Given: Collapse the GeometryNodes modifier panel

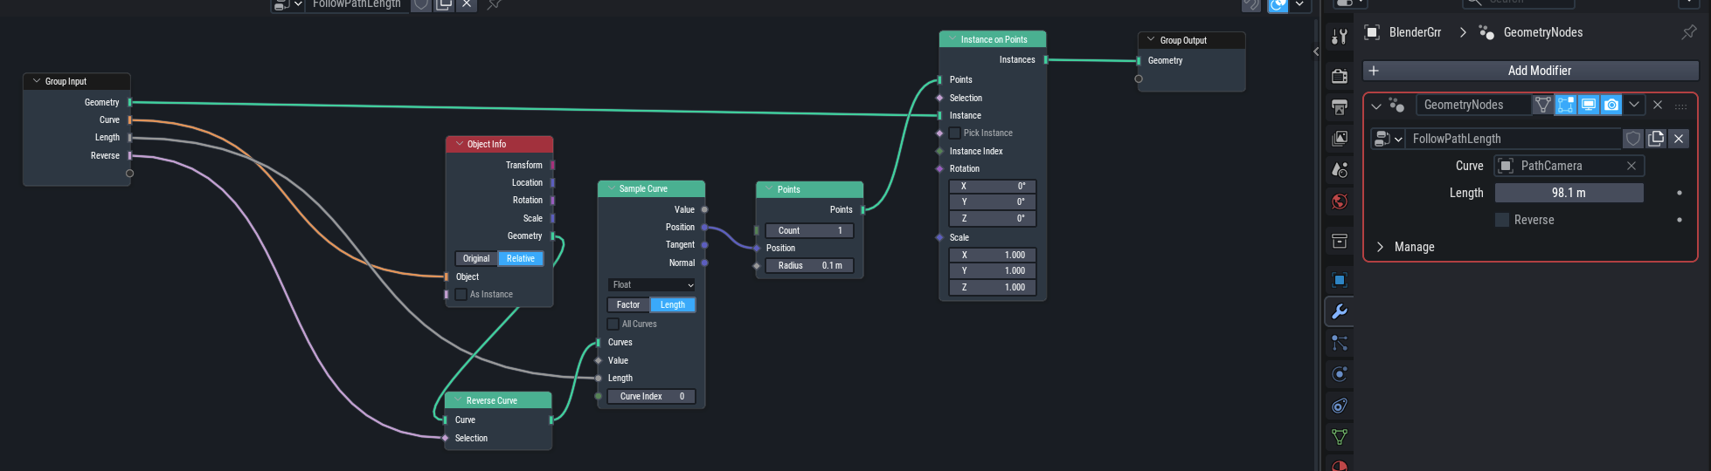Looking at the screenshot, I should (1376, 106).
